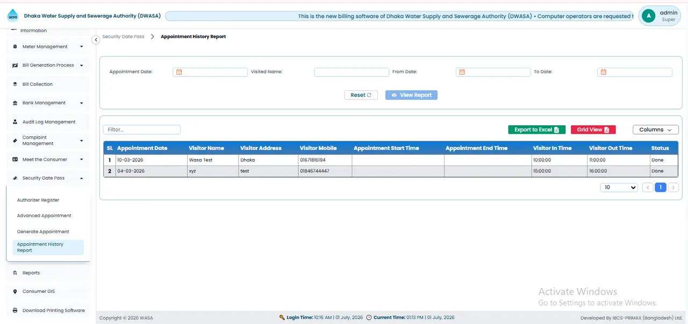Viewport: 688px width, 324px height.
Task: Open calendar icon in From Date field
Action: point(462,72)
